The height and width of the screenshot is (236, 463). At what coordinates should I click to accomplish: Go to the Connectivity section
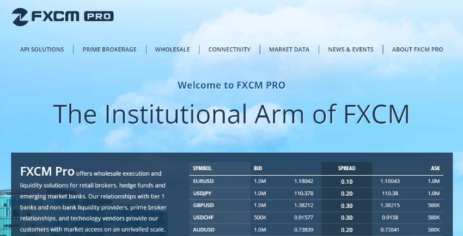click(x=229, y=49)
